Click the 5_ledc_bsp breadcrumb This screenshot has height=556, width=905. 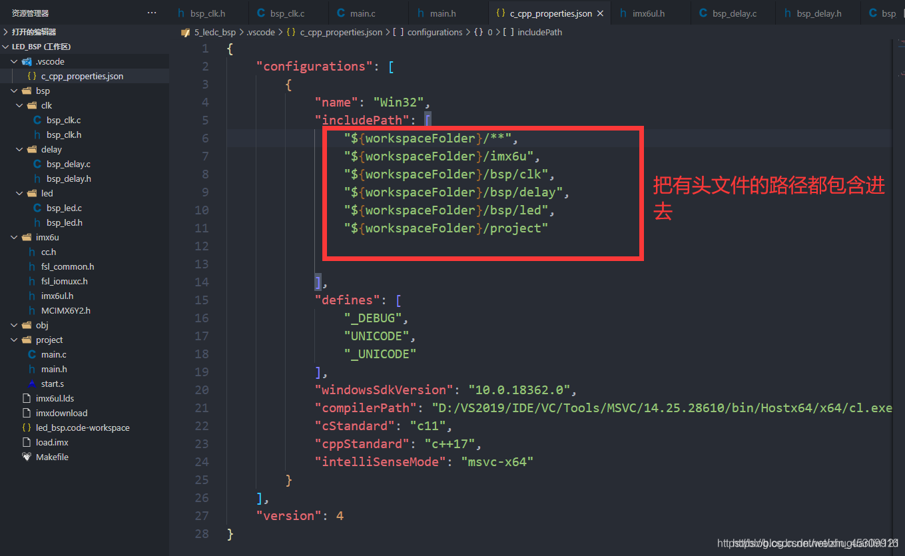click(215, 32)
